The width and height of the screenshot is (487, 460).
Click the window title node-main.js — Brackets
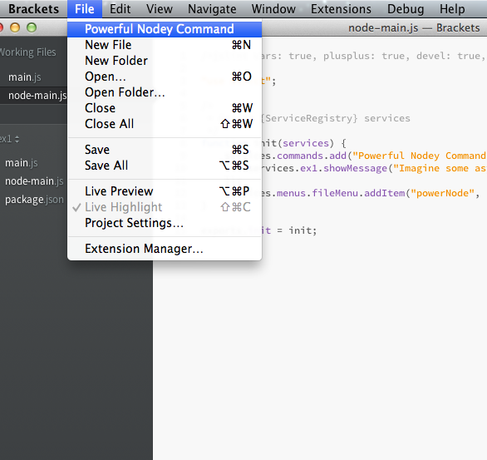pyautogui.click(x=414, y=28)
